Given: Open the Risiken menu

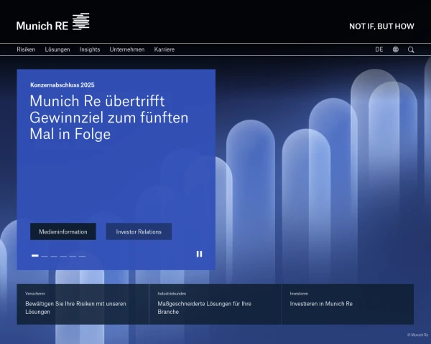Looking at the screenshot, I should click(x=26, y=49).
